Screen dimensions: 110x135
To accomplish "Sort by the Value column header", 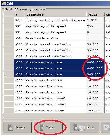I will click(x=95, y=15).
